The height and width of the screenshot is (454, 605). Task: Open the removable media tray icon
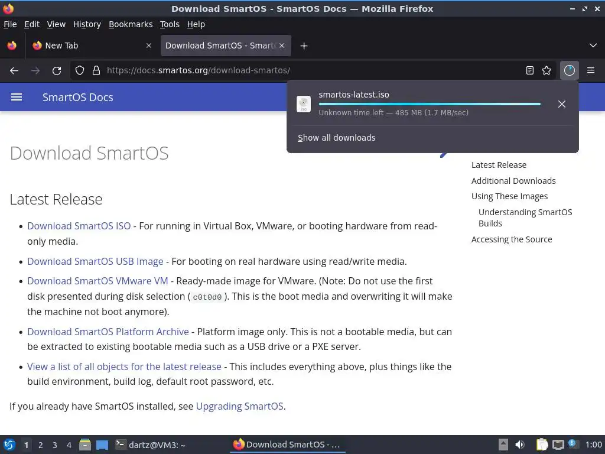(503, 445)
